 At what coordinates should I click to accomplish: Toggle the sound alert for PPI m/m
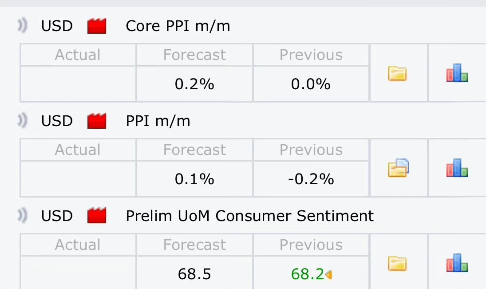pos(22,120)
